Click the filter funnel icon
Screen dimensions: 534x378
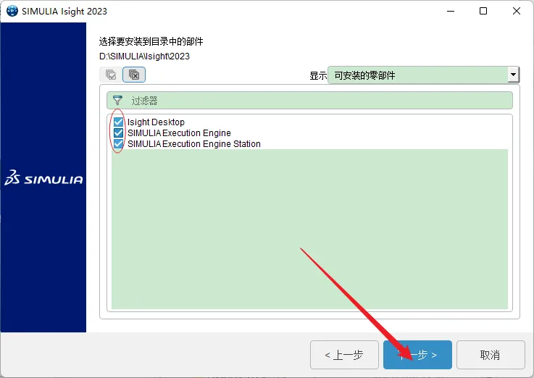click(x=117, y=101)
